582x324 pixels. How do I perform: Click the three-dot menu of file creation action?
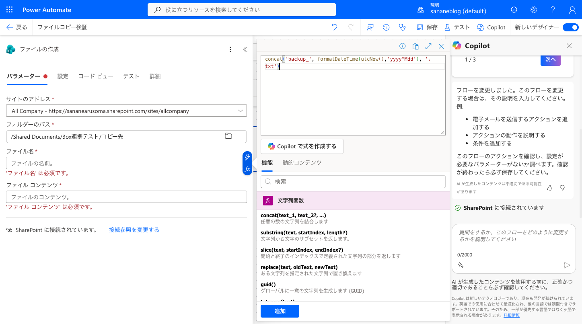pos(230,49)
